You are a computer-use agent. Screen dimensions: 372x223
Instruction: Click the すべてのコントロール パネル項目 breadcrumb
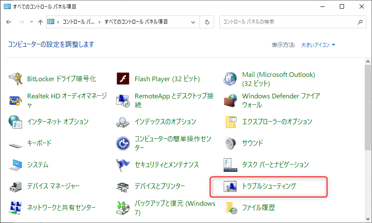(x=136, y=22)
